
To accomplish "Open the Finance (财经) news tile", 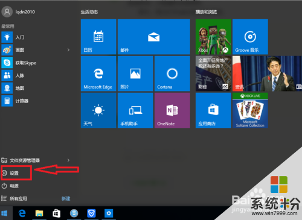I will tap(213, 74).
